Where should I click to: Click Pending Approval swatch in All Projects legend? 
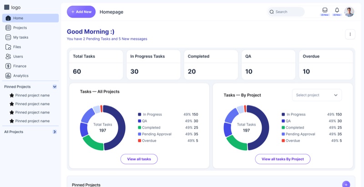tap(140, 134)
